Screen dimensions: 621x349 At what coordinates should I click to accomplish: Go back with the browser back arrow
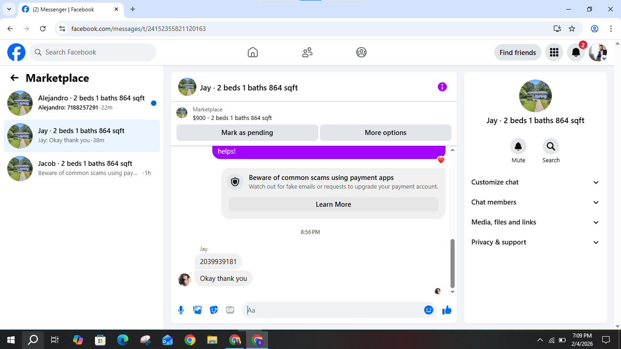pos(10,29)
